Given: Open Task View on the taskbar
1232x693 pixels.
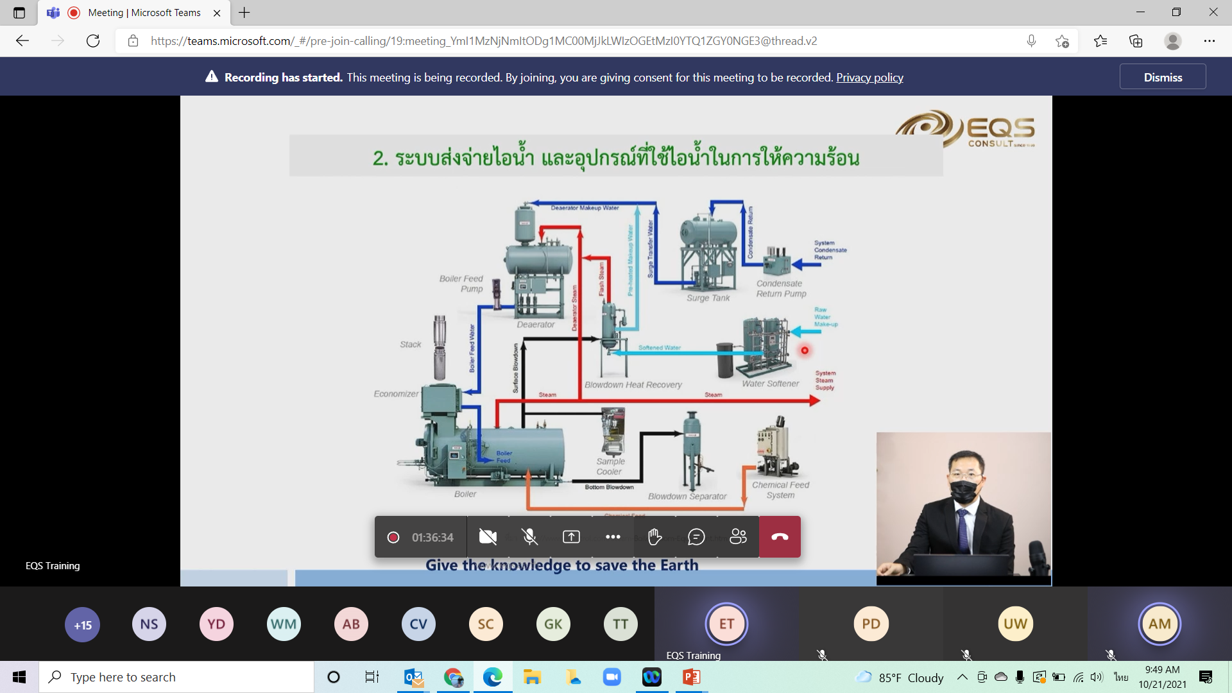Looking at the screenshot, I should coord(372,677).
